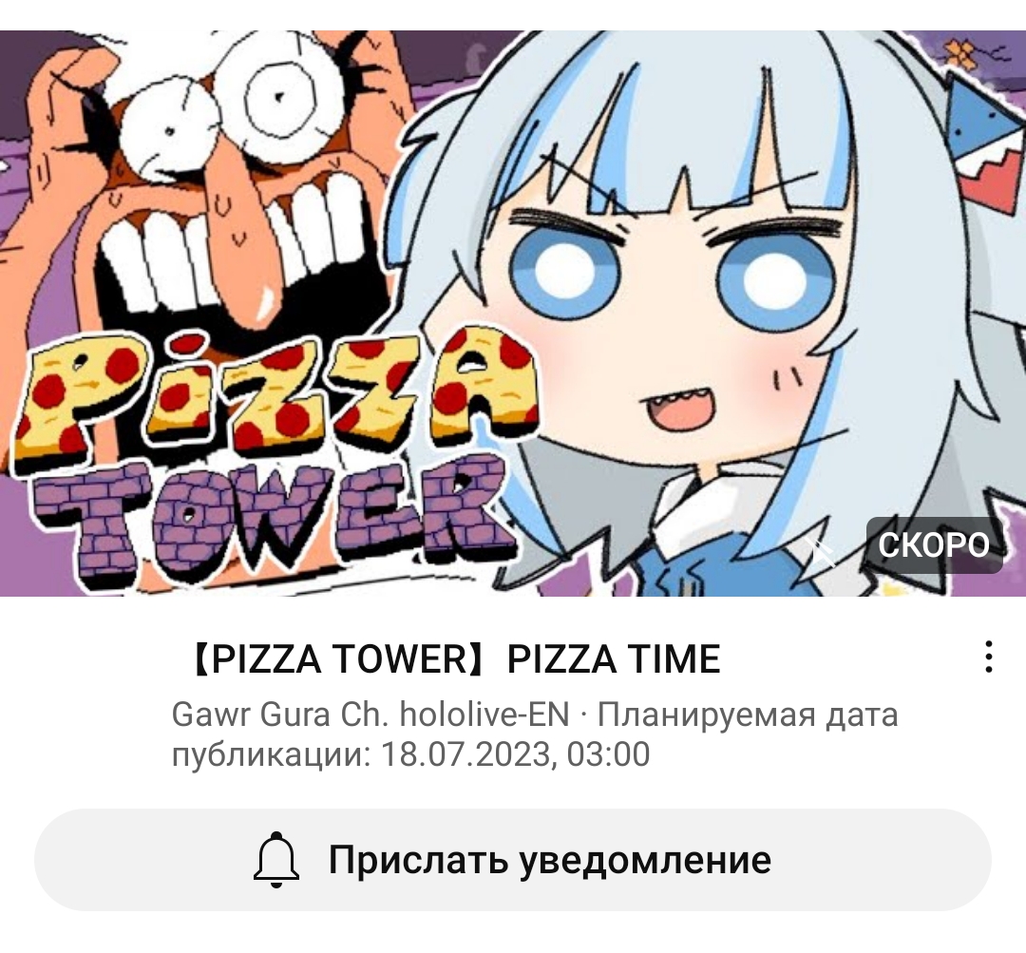Click the scheduled date 18.07.2023, 03:00
1026x953 pixels.
click(515, 754)
